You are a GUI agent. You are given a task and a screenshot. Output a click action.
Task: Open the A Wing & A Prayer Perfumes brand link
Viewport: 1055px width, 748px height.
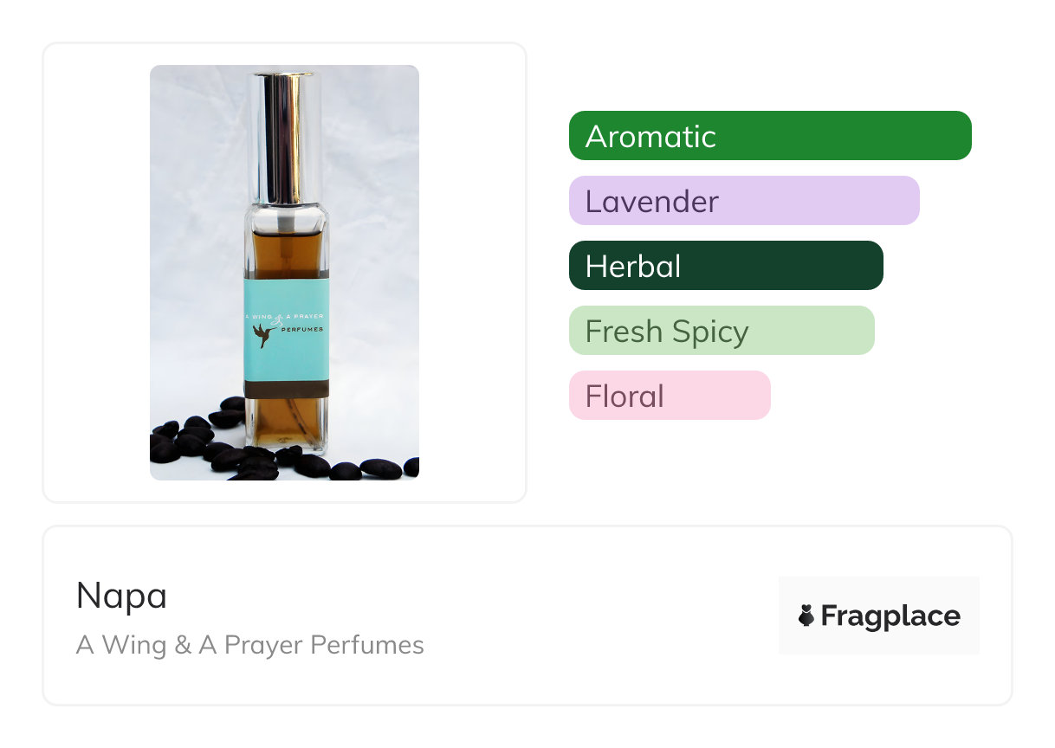pyautogui.click(x=249, y=645)
